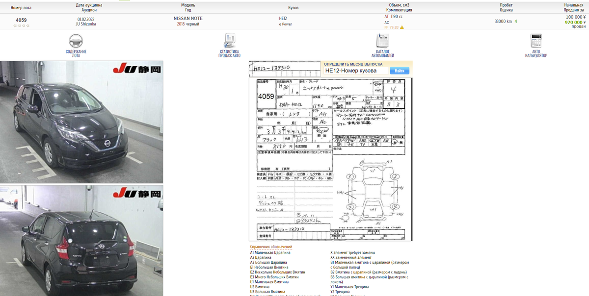
Task: Click the 2018 черный year text
Action: (x=188, y=24)
